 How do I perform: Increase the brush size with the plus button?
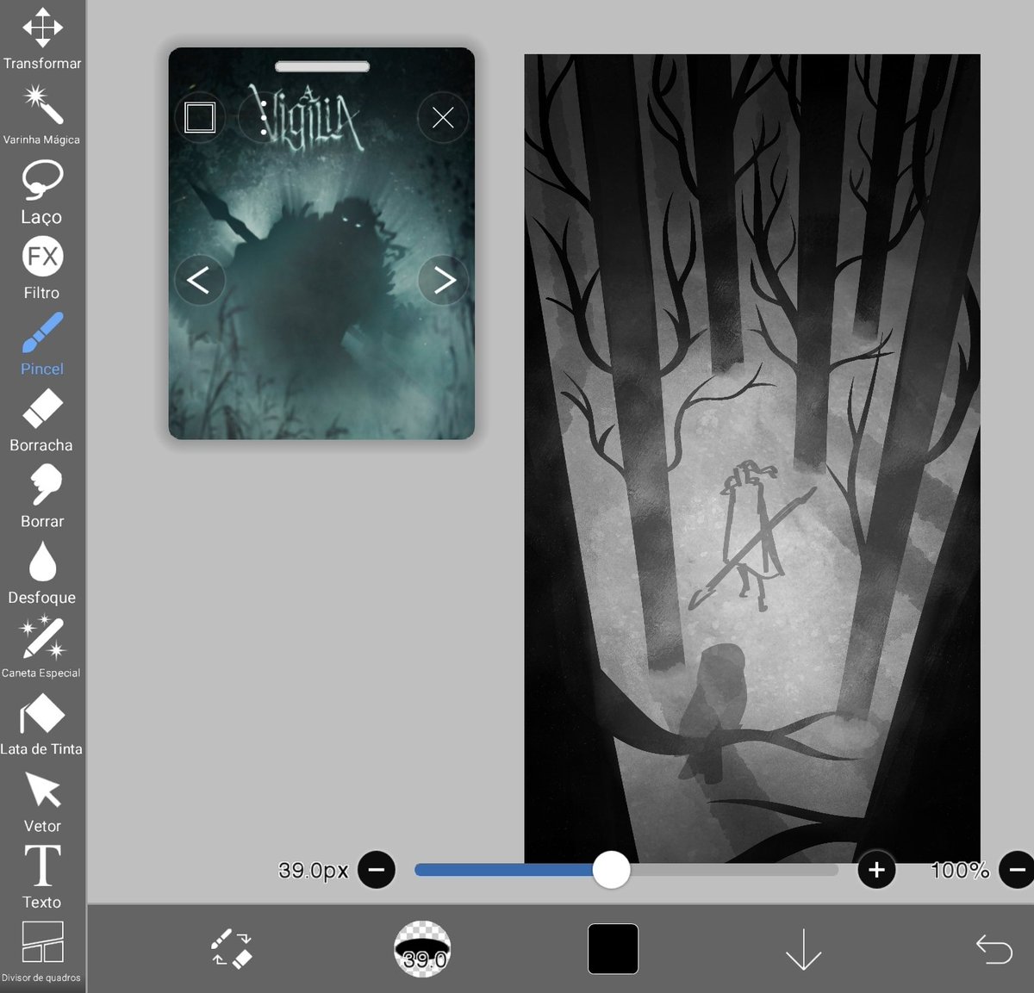click(876, 870)
